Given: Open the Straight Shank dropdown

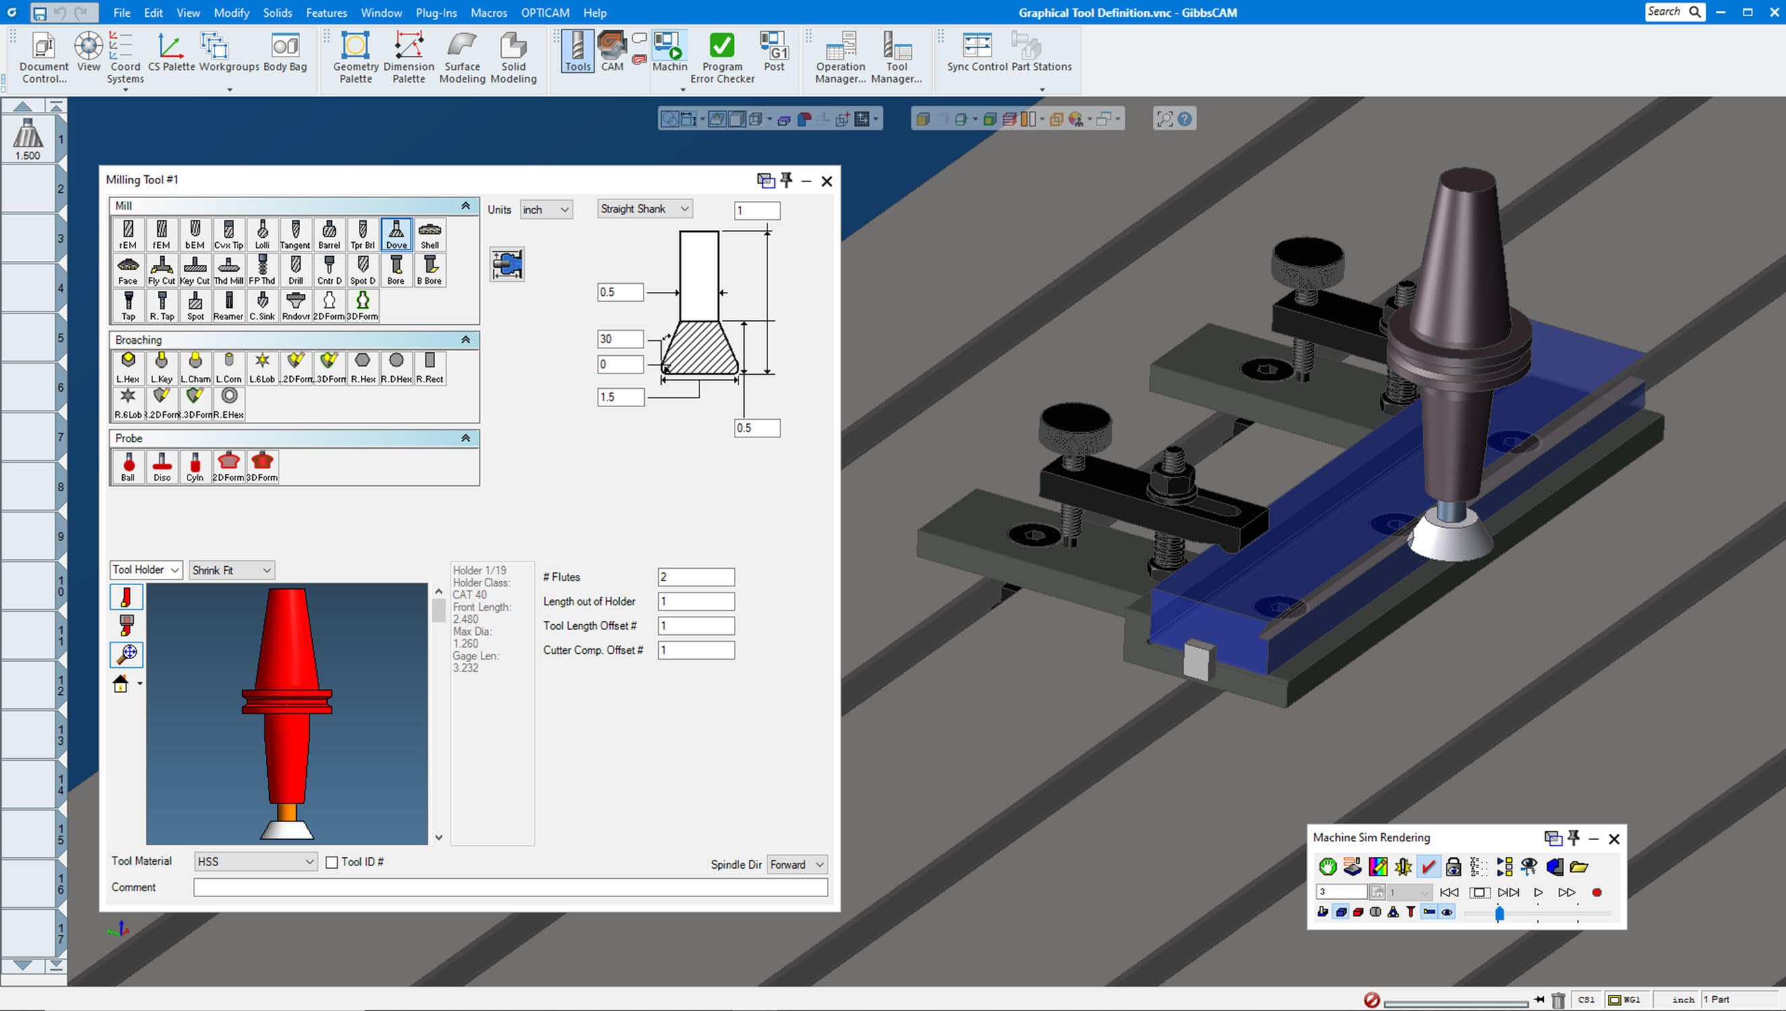Looking at the screenshot, I should tap(643, 208).
